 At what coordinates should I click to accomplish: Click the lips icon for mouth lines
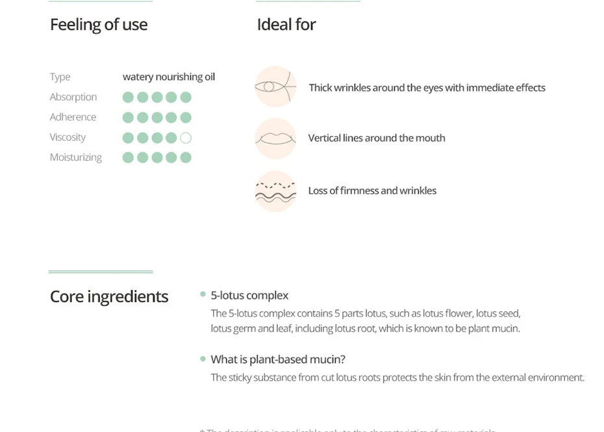tap(275, 138)
